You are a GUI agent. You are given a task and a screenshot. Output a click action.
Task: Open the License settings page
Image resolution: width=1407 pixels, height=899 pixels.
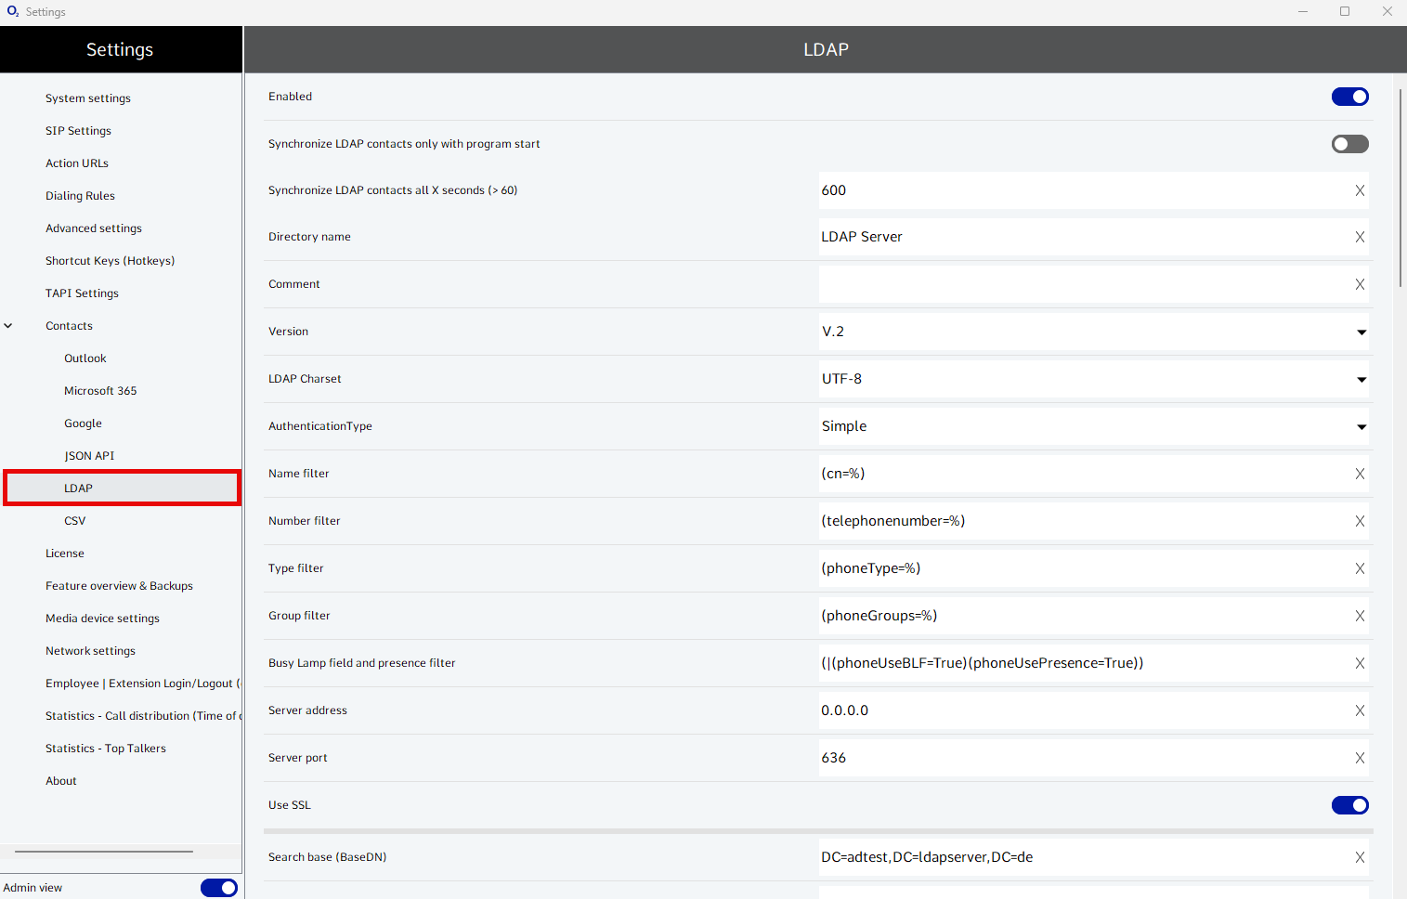(65, 554)
